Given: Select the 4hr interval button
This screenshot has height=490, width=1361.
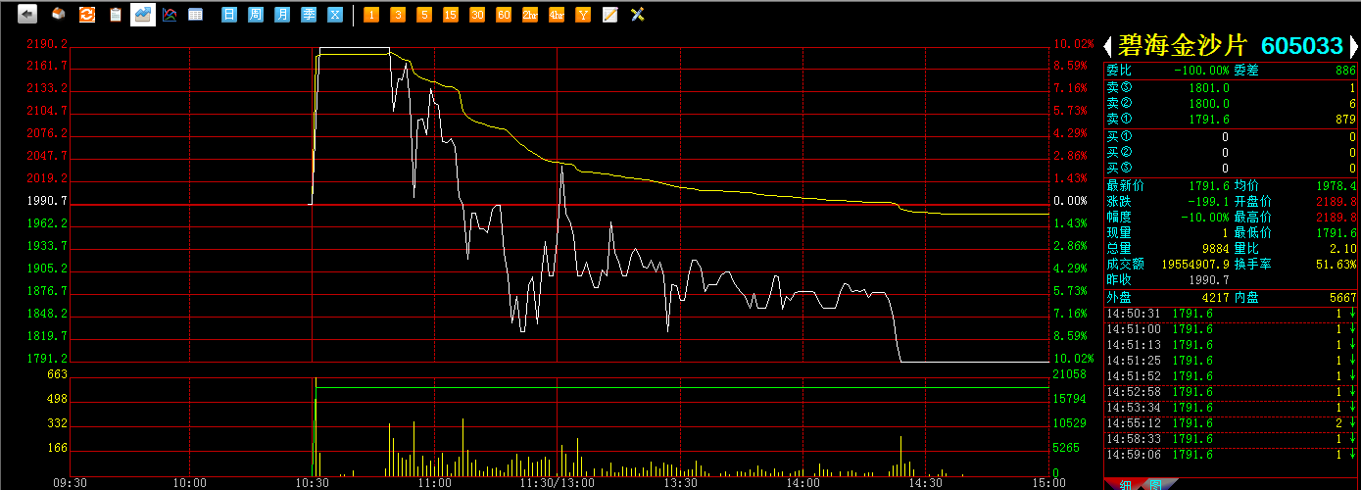Looking at the screenshot, I should (557, 15).
